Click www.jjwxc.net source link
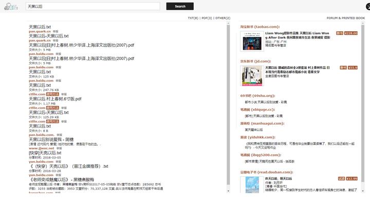Screen dimensions: 370x199 tap(41, 148)
